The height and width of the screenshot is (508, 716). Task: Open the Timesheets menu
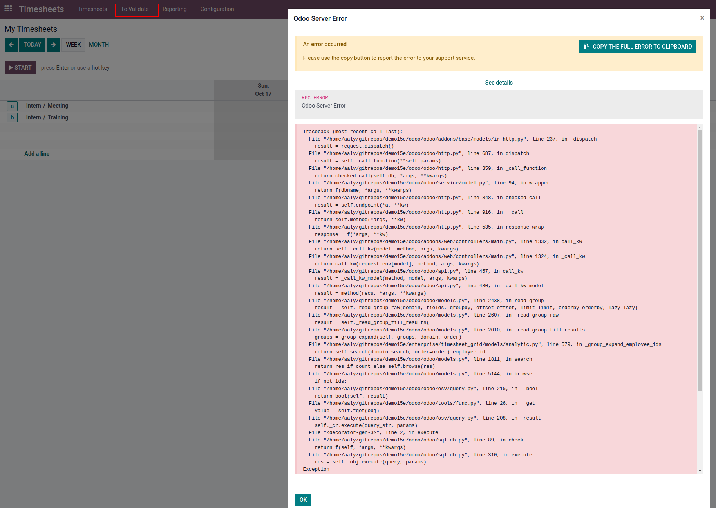click(92, 9)
